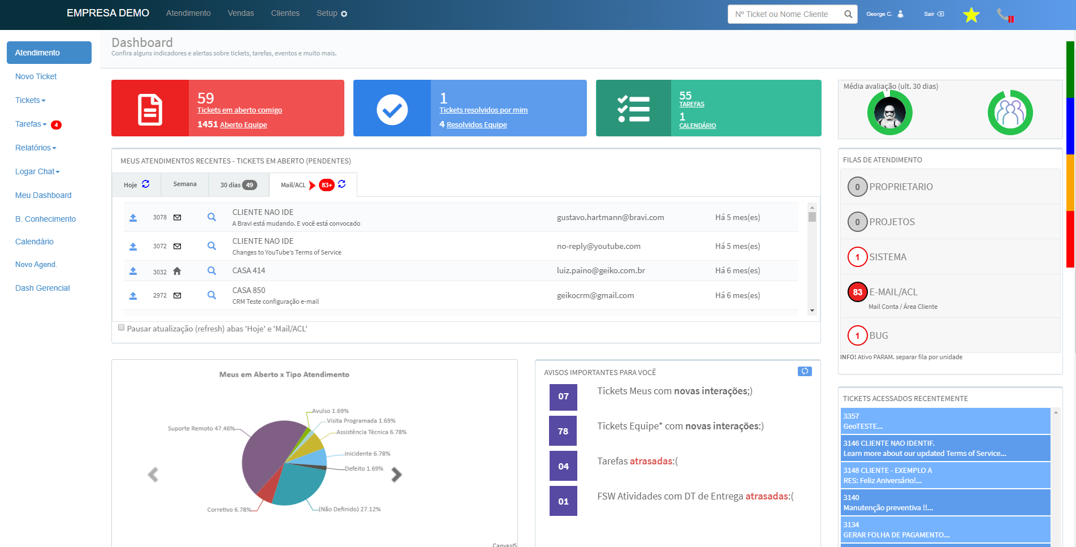Open Meu Dashboard sidebar link
This screenshot has width=1076, height=547.
(44, 195)
